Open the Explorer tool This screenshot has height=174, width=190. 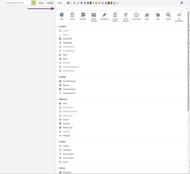(x=64, y=85)
